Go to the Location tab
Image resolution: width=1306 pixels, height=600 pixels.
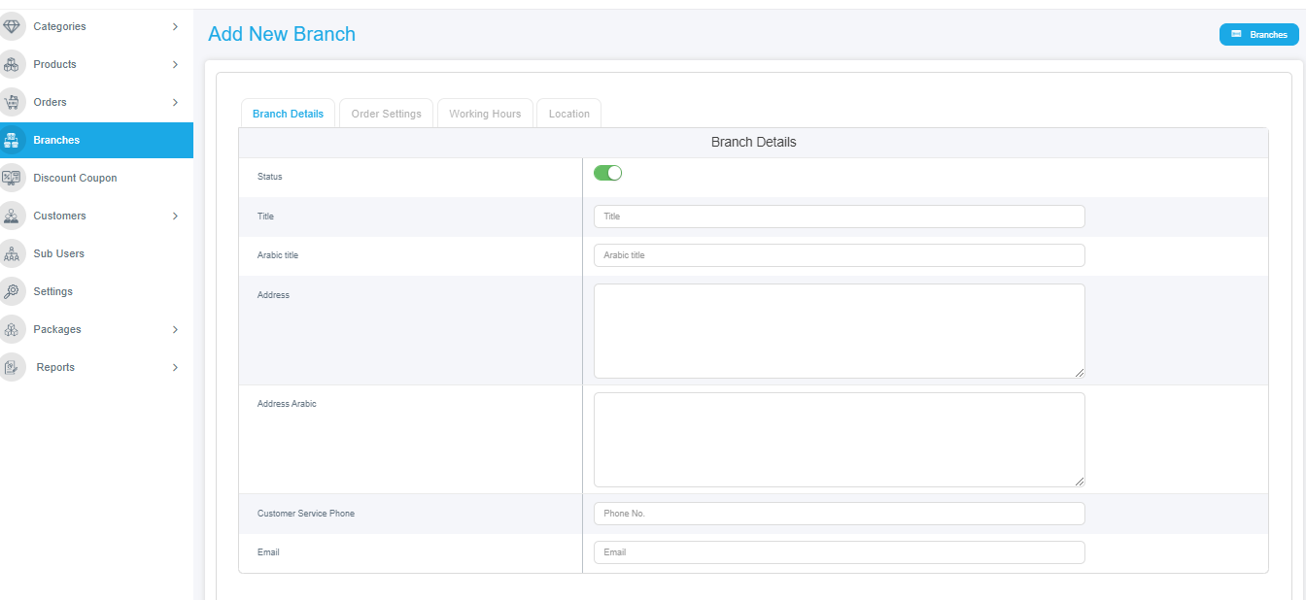pyautogui.click(x=568, y=114)
